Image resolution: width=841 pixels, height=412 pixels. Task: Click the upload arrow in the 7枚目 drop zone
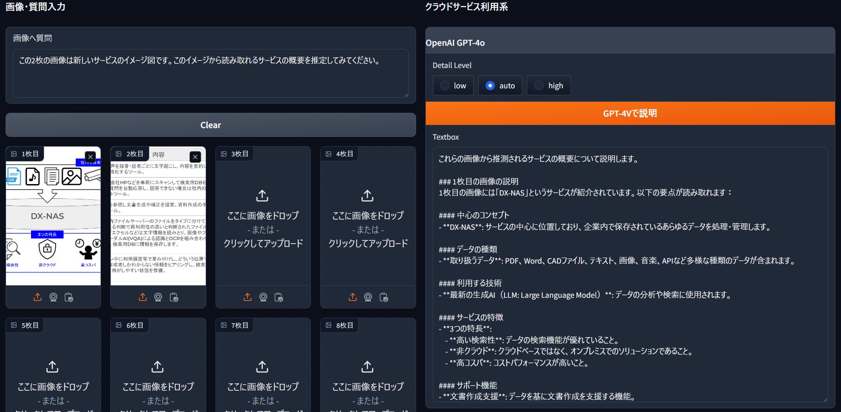(x=262, y=367)
